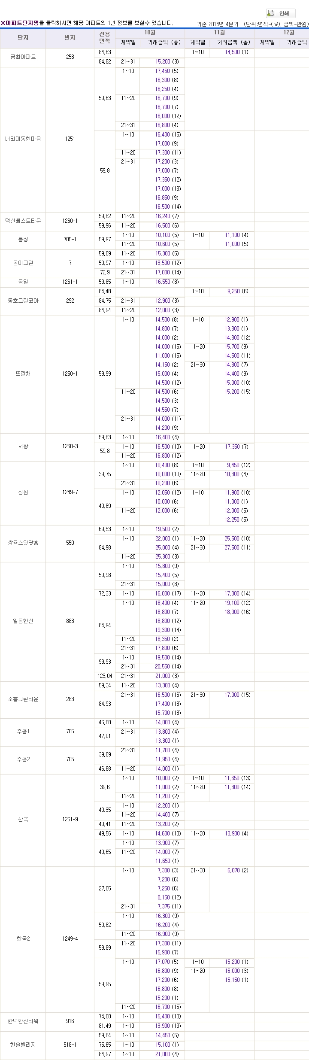Open 조흥그린타운 complex info
The image size is (309, 1060).
pos(23,699)
